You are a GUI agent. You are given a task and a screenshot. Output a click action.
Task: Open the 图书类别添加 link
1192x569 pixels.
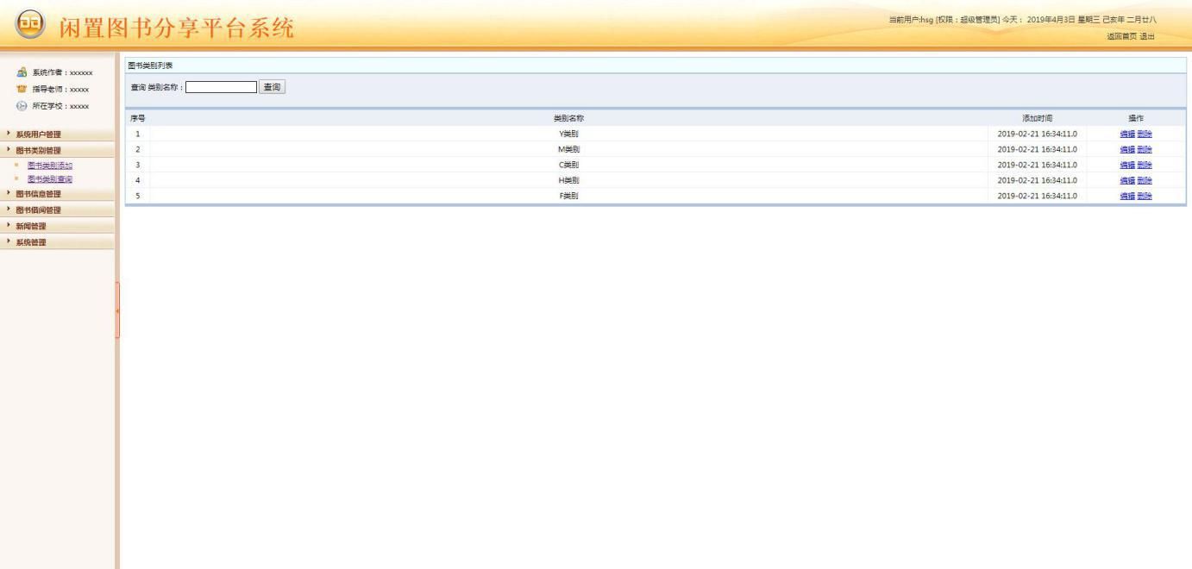[x=50, y=165]
